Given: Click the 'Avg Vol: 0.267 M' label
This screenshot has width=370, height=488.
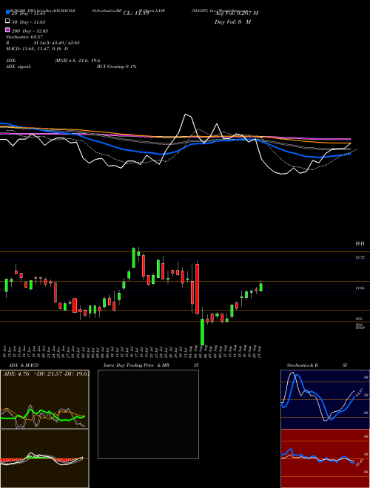Looking at the screenshot, I should [x=236, y=13].
